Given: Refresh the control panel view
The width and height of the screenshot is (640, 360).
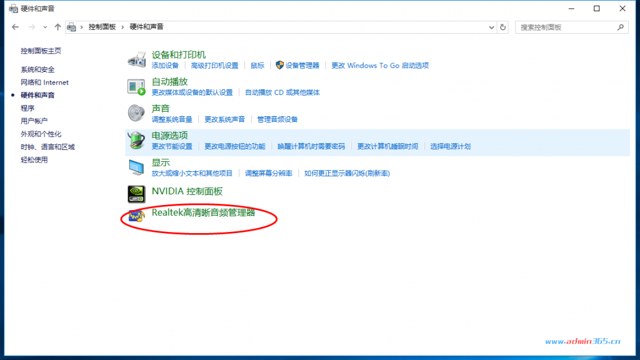Looking at the screenshot, I should tap(503, 27).
